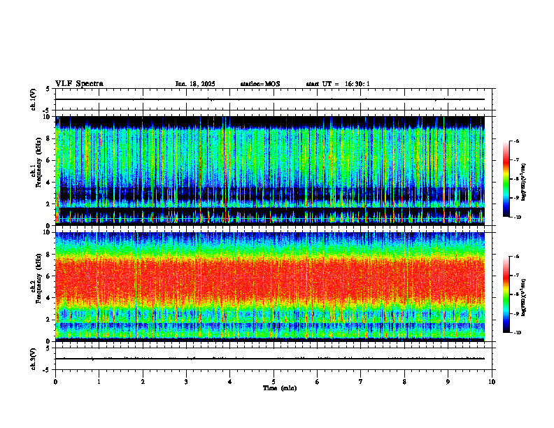Click time axis tick label "7"

[x=361, y=382]
